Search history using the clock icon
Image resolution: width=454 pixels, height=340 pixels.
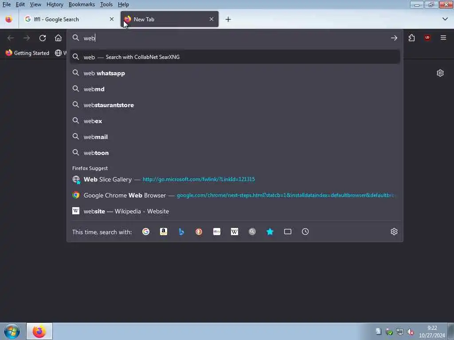pos(305,232)
